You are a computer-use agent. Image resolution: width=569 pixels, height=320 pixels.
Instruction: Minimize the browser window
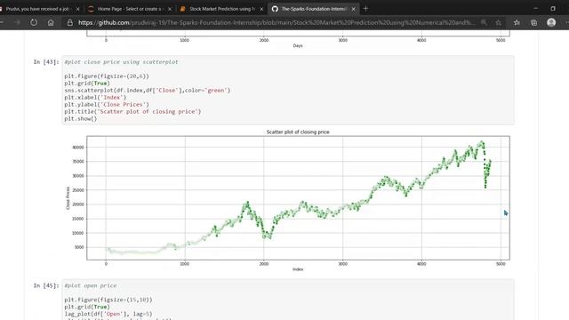point(535,8)
